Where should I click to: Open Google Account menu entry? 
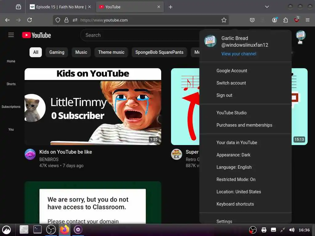click(245, 71)
